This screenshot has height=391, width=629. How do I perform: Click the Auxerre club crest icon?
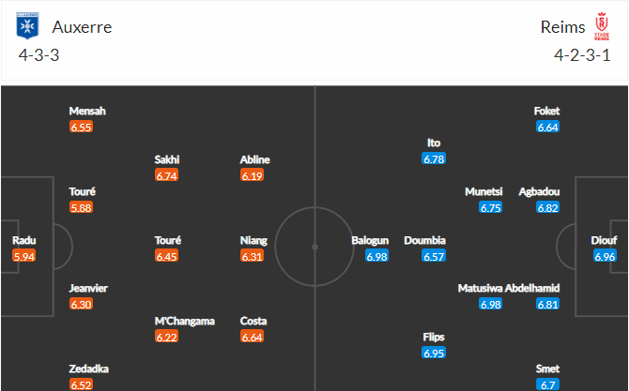point(27,26)
